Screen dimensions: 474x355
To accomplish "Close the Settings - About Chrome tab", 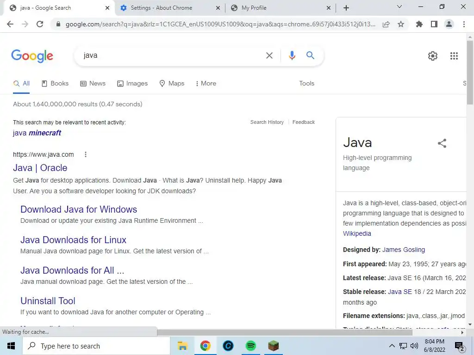I will coord(218,8).
